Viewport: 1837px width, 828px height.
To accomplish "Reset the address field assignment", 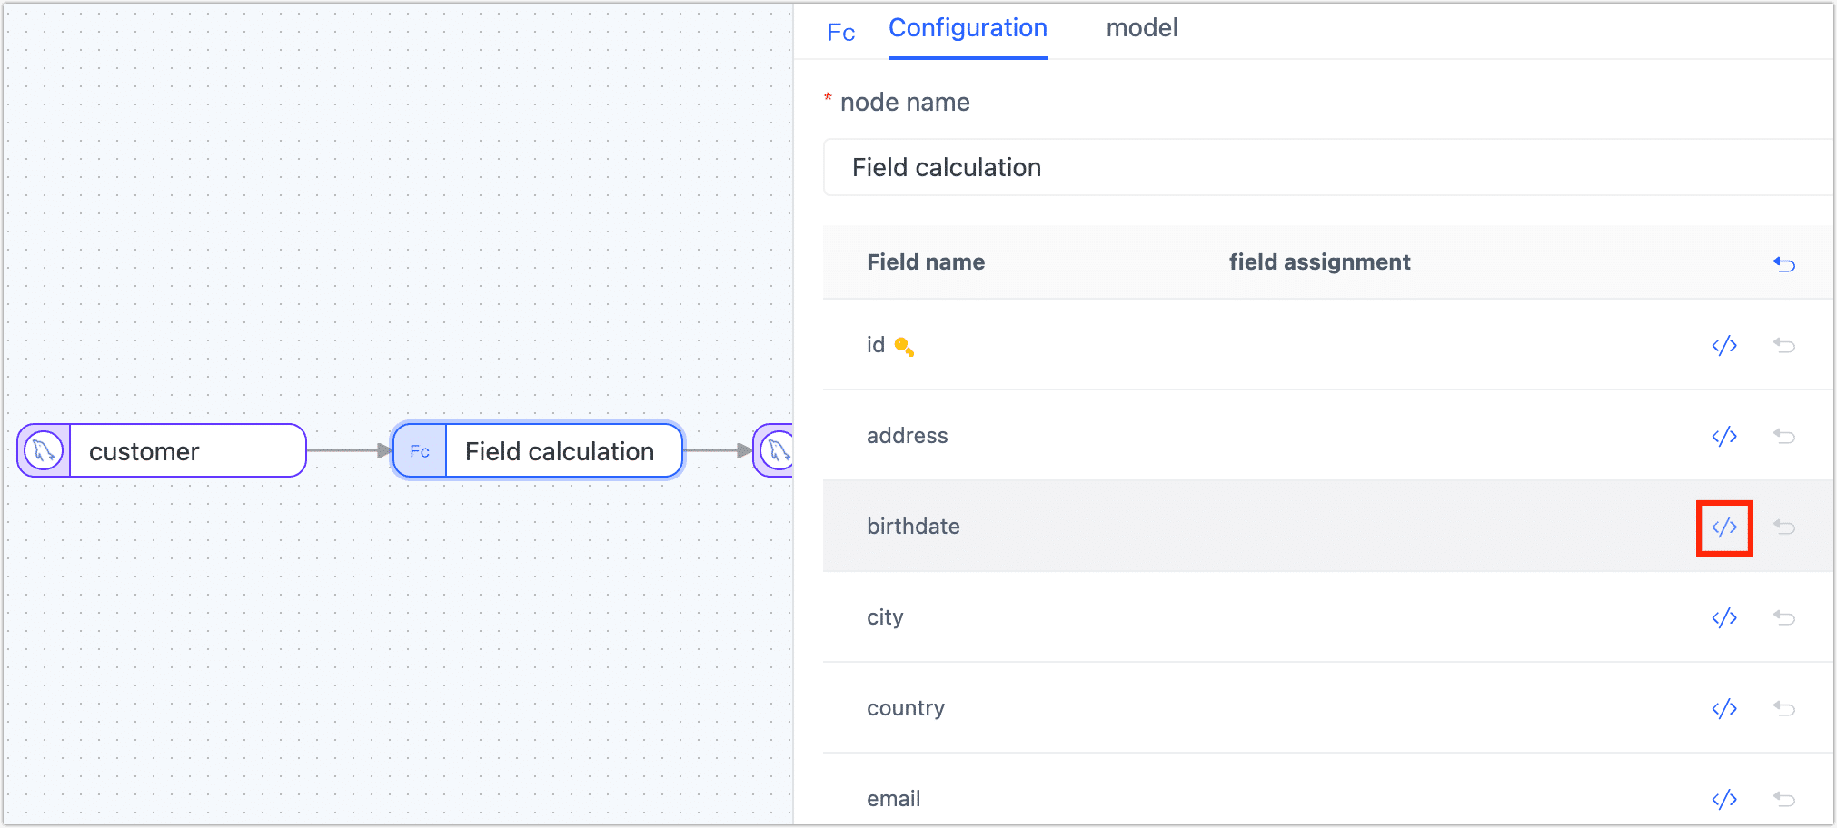I will pyautogui.click(x=1784, y=437).
